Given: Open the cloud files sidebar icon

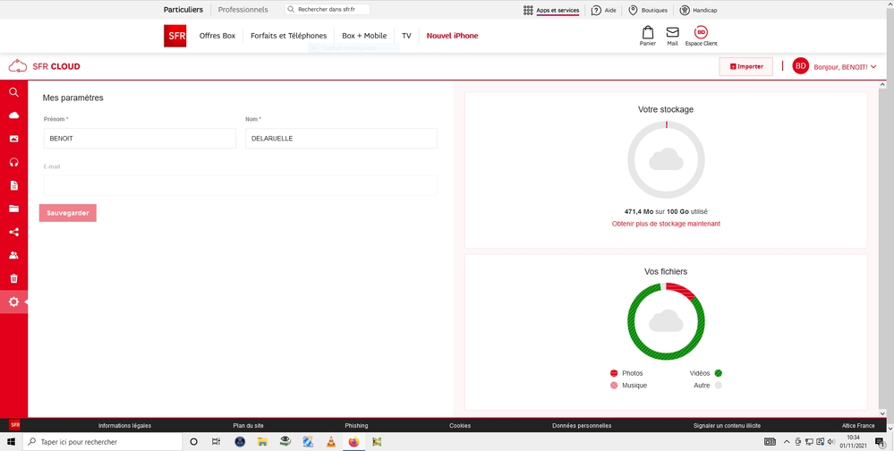Looking at the screenshot, I should click(x=13, y=115).
